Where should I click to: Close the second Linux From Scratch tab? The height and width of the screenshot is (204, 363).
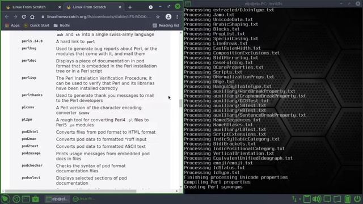120,7
